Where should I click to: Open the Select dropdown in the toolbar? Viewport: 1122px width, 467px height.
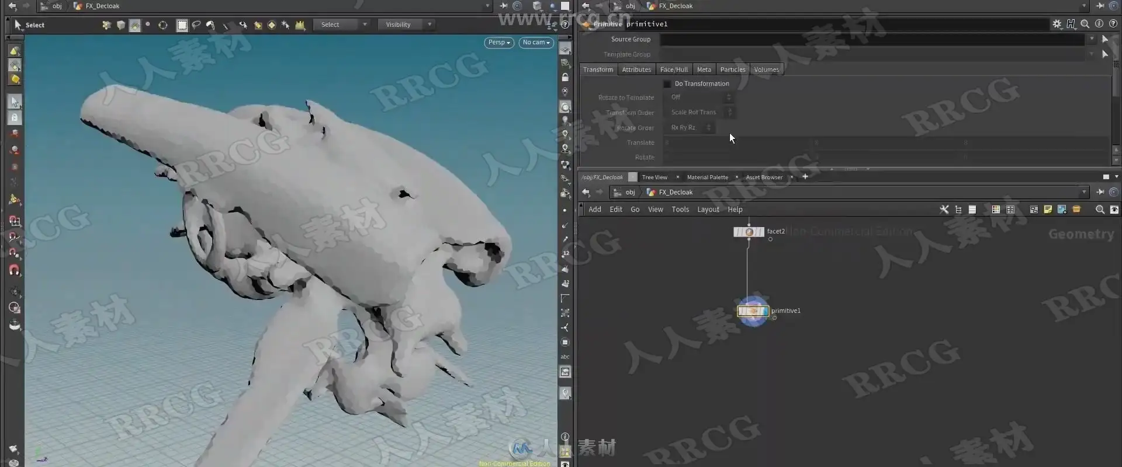click(344, 25)
